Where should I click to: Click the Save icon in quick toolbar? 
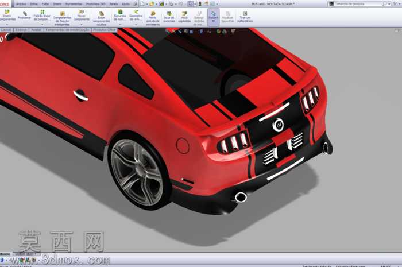pos(161,4)
